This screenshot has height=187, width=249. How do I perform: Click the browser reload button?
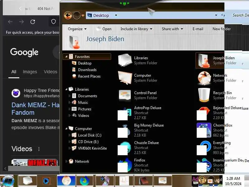tap(33, 22)
